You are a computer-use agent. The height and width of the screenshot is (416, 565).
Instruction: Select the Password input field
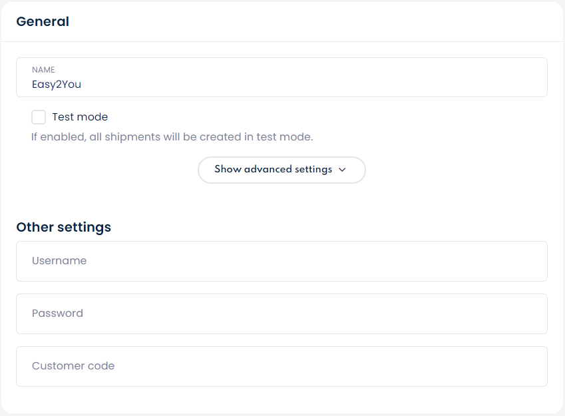282,313
